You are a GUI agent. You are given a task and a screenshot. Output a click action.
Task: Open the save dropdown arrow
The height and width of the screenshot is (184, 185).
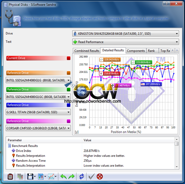(x=35, y=177)
